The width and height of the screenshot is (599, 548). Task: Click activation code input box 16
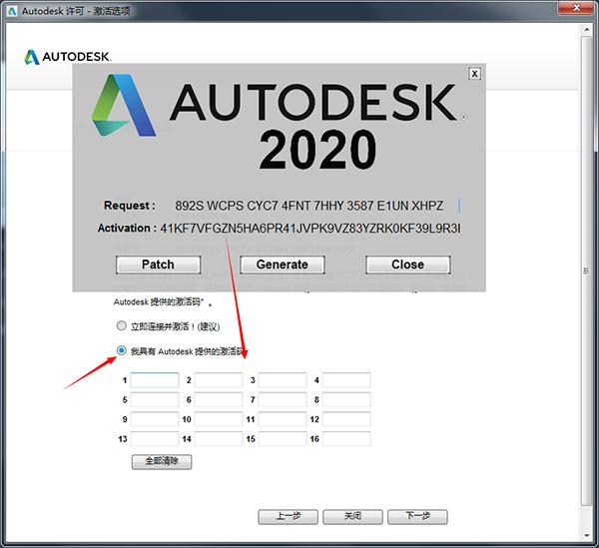(346, 439)
